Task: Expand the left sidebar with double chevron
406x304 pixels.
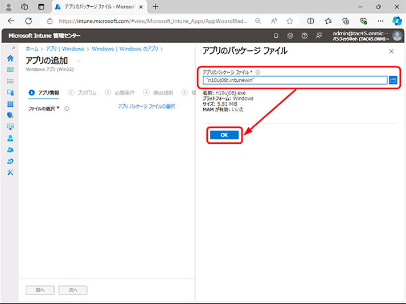Action: 14,48
